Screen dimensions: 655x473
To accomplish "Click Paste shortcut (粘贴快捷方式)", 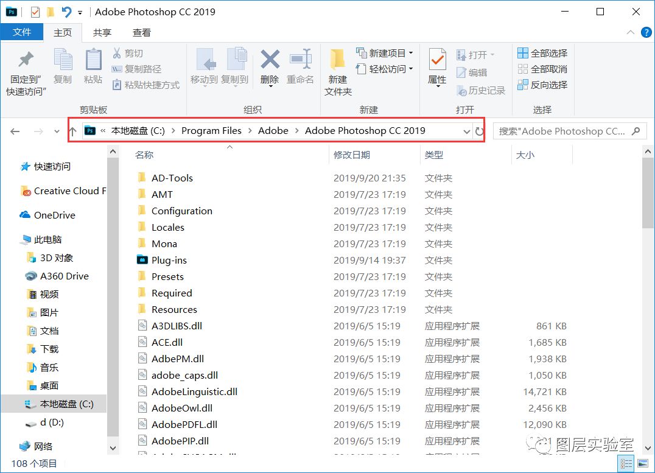I will (x=145, y=85).
